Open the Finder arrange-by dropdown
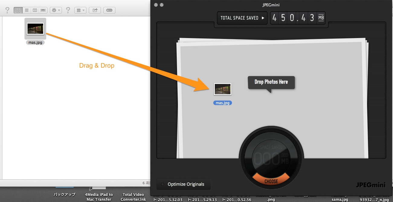This screenshot has width=393, height=202. [80, 10]
